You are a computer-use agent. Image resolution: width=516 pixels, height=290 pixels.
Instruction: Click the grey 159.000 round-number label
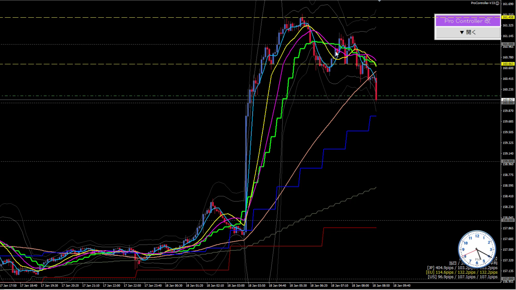(508, 161)
